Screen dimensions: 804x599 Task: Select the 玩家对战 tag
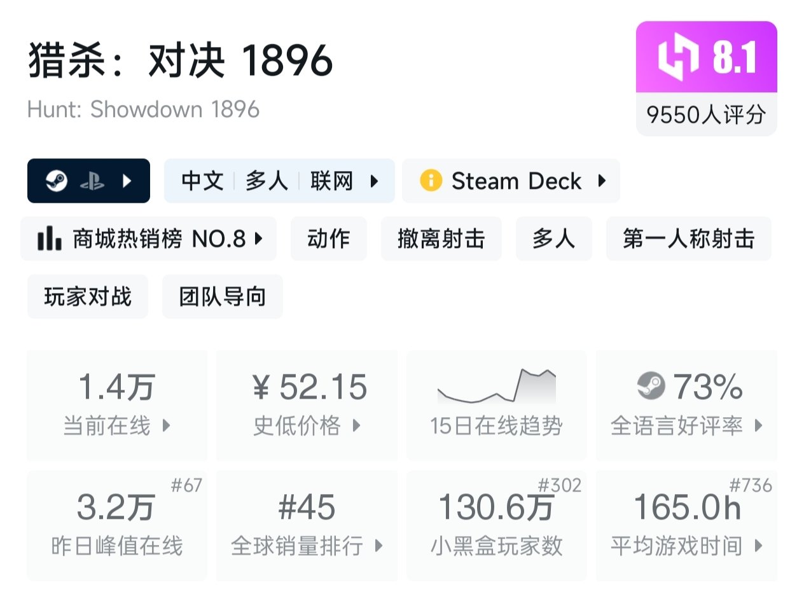87,297
